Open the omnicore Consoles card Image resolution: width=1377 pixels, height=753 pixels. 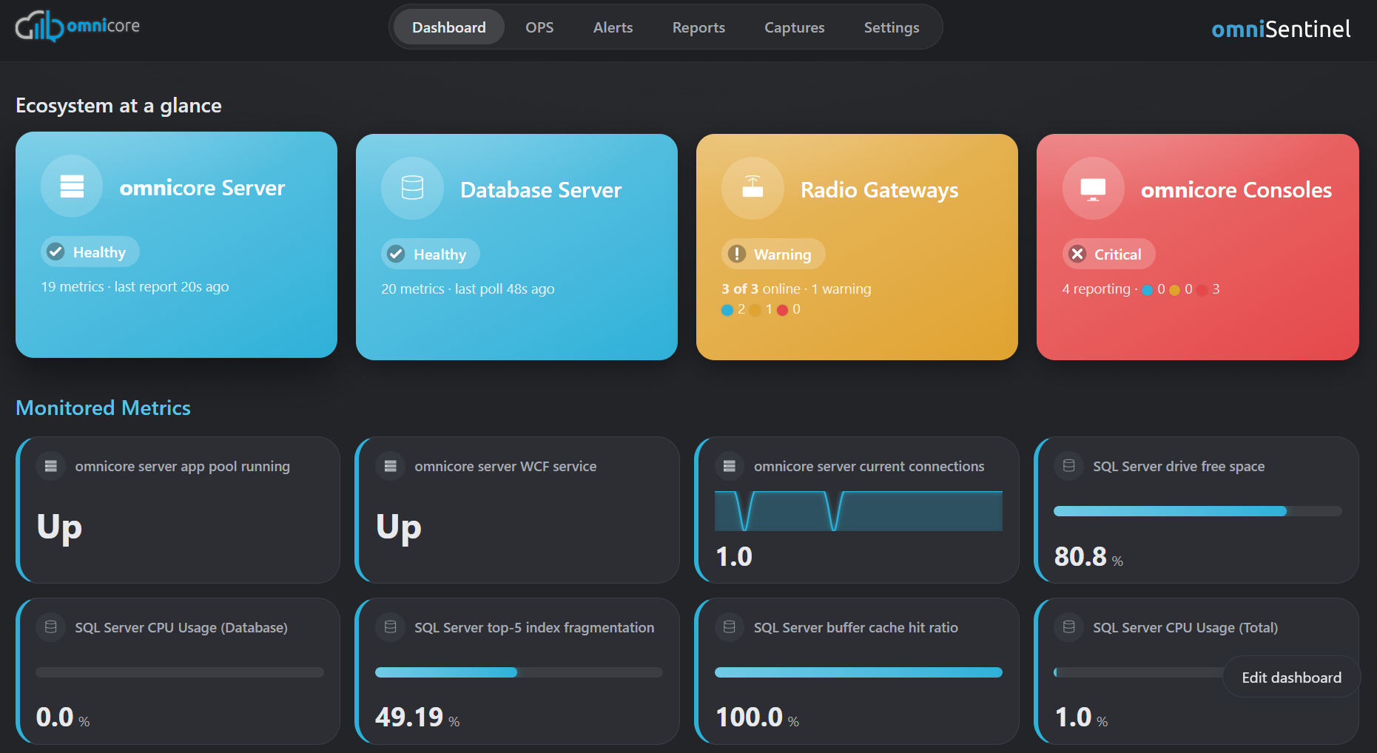pyautogui.click(x=1198, y=247)
